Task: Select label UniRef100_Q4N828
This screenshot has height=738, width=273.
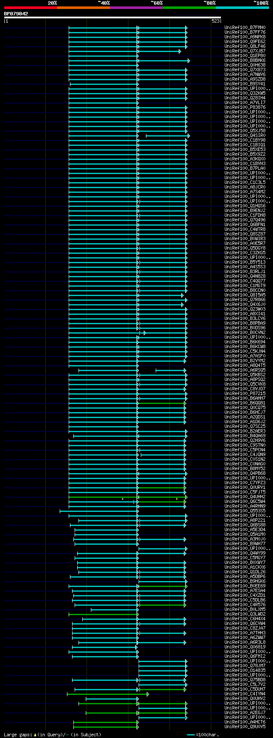Action: pos(245,276)
